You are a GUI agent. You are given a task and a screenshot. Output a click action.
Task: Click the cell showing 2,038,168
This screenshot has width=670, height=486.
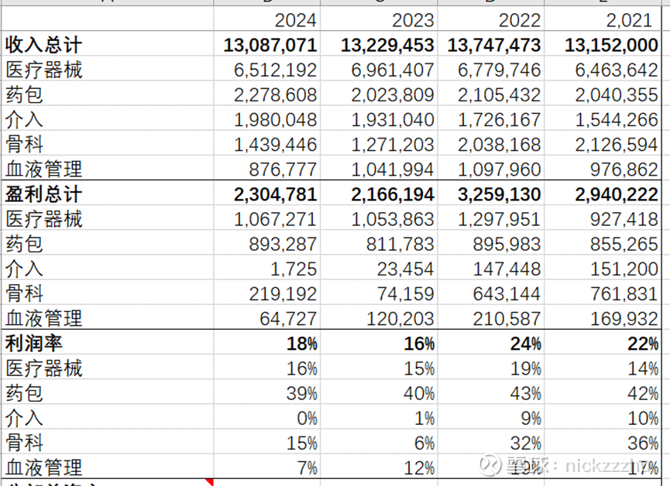[x=491, y=145]
